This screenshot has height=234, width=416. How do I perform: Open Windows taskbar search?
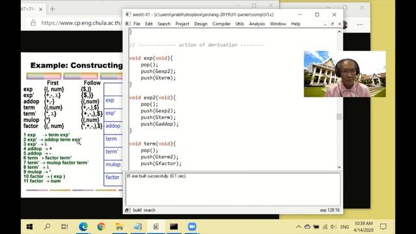coord(47,227)
